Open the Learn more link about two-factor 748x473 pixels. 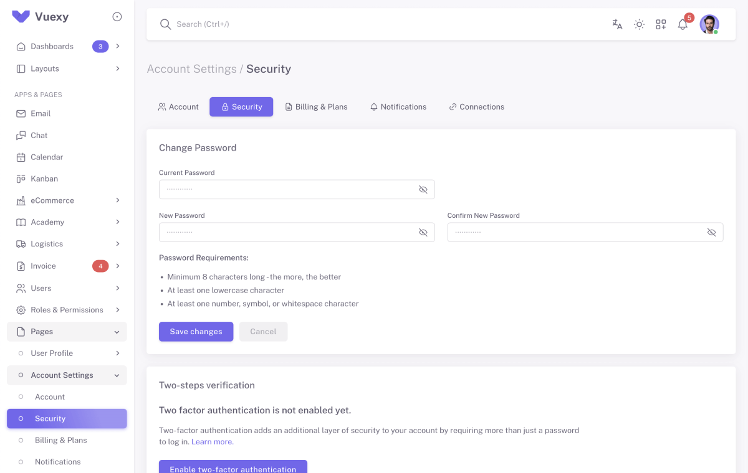(212, 441)
